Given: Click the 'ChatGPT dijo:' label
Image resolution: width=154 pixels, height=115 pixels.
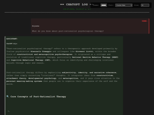Looking at the screenshot, I should click(x=12, y=44).
